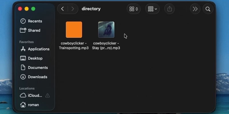The image size is (229, 114).
Task: Click the Recents clock icon
Action: [23, 21]
